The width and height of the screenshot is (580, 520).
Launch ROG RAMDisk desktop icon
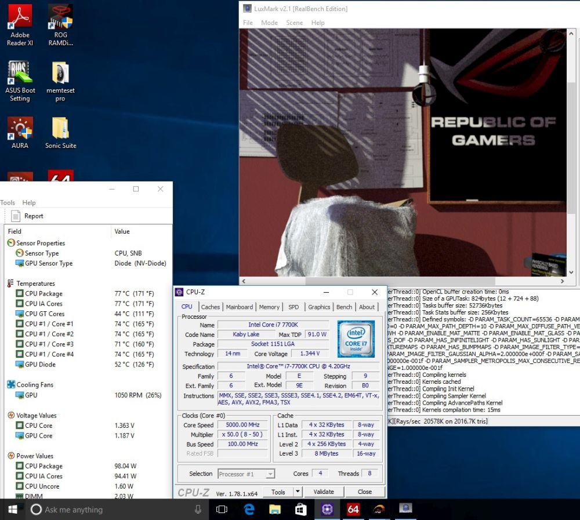[x=60, y=25]
